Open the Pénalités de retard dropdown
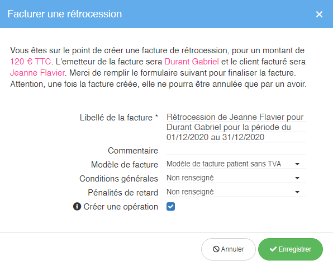 click(x=236, y=192)
